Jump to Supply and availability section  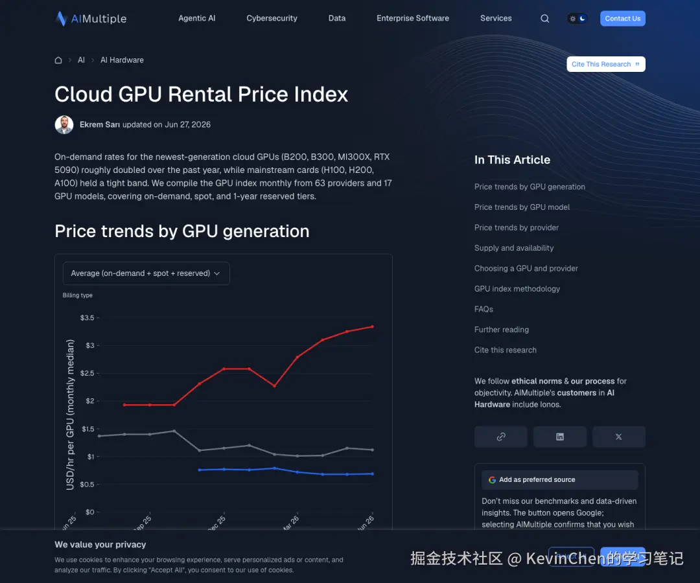coord(514,248)
